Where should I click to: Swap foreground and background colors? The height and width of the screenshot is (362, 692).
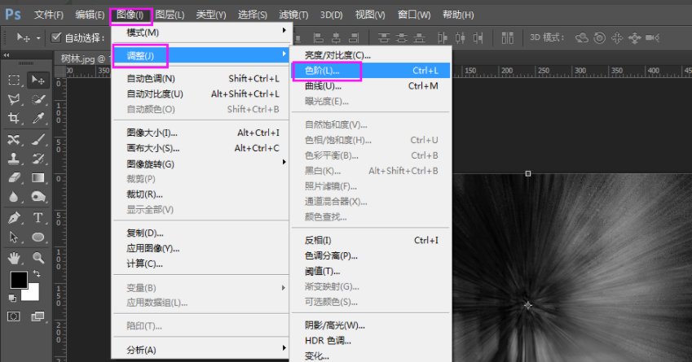pos(37,274)
